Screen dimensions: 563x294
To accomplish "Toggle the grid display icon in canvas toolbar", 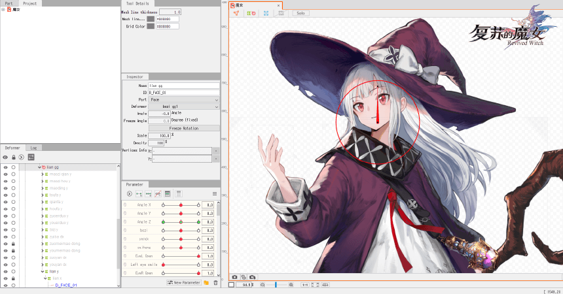I will coord(281,13).
